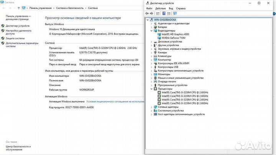The height and width of the screenshot is (155, 276).
Task: Expand the Батареи chevron
Action: pyautogui.click(x=151, y=27)
